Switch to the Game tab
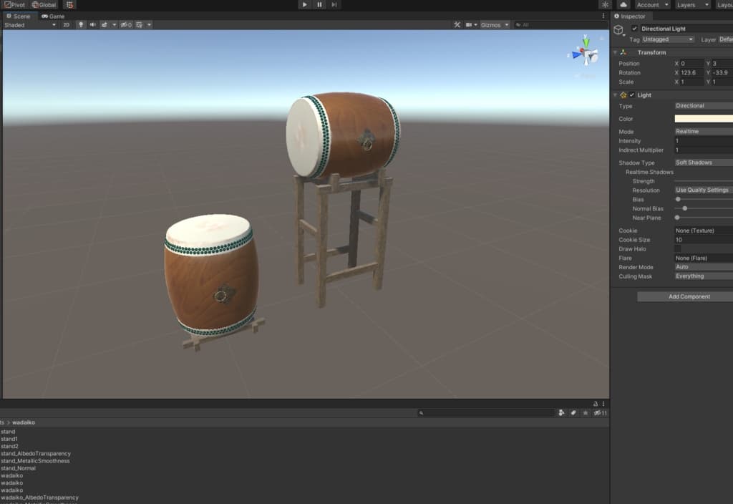Screen dimensions: 733x504 53,16
